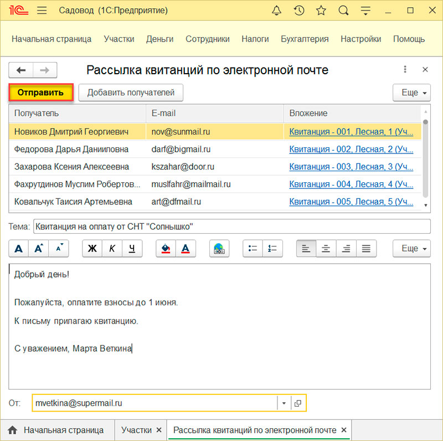Go to the Сотрудники section

(207, 39)
